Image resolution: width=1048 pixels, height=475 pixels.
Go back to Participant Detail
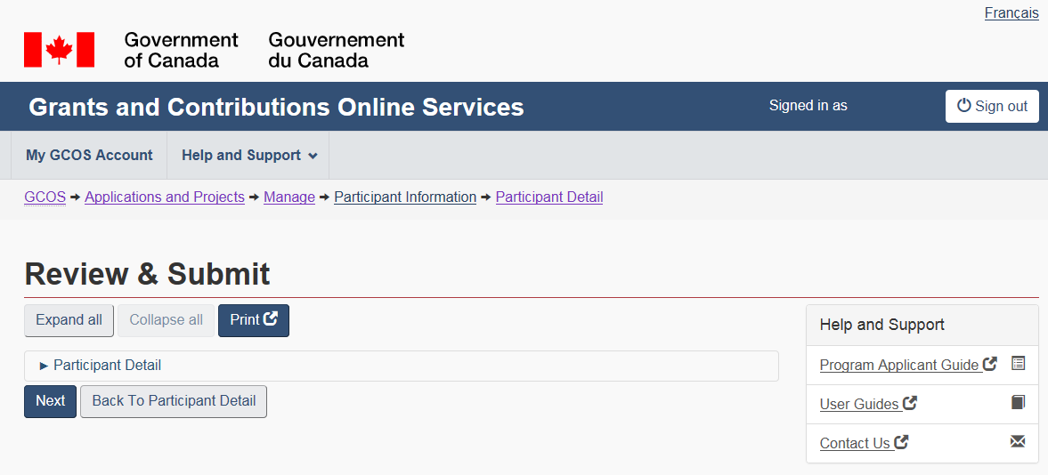[x=174, y=401]
